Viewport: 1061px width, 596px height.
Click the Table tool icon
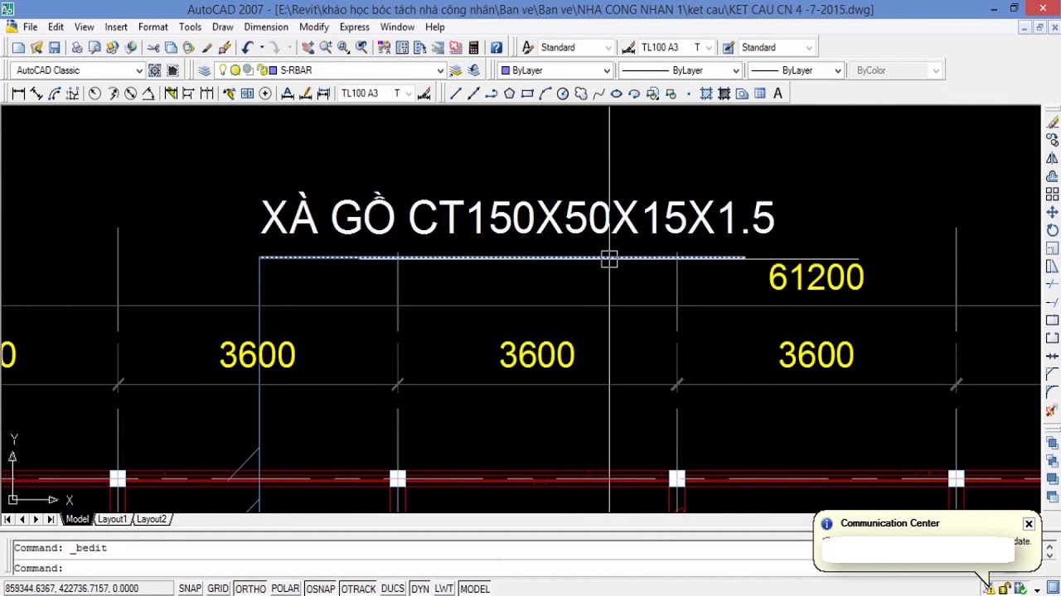point(759,94)
